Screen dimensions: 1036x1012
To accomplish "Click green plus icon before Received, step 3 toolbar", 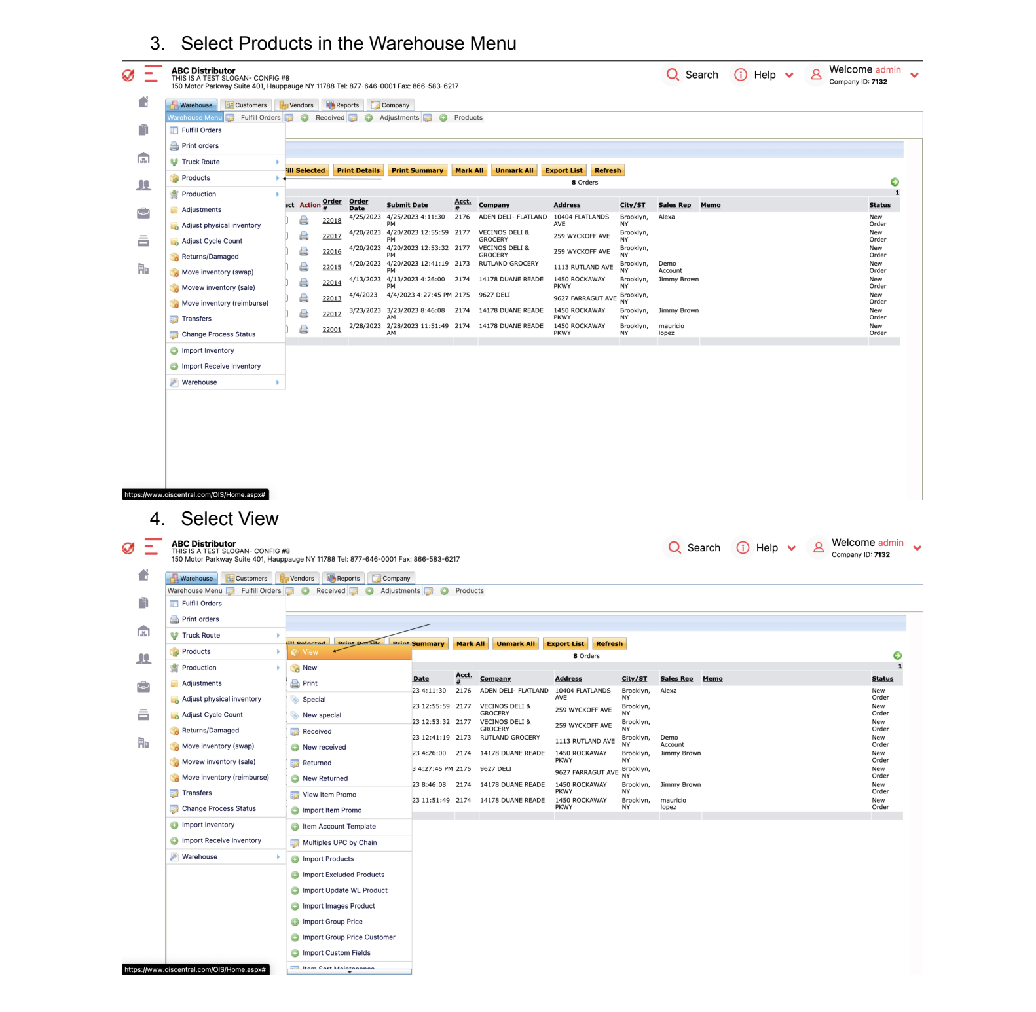I will (305, 118).
